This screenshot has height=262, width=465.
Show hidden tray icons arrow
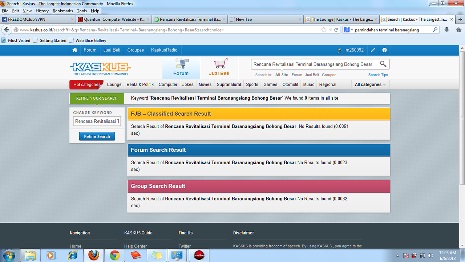(398, 256)
